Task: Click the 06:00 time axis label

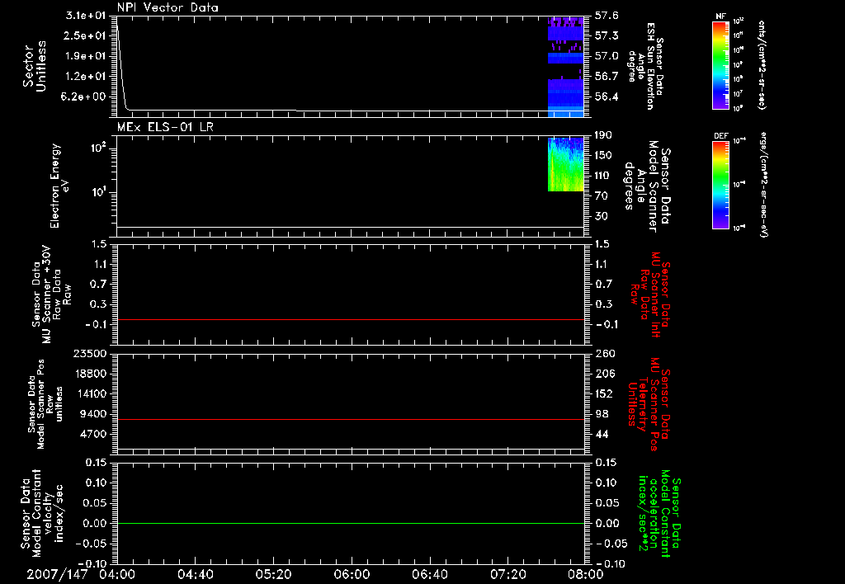Action: 352,575
